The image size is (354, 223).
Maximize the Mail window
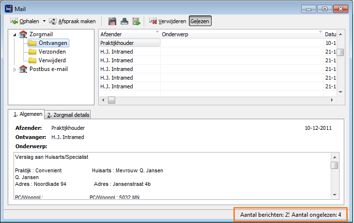[324, 9]
